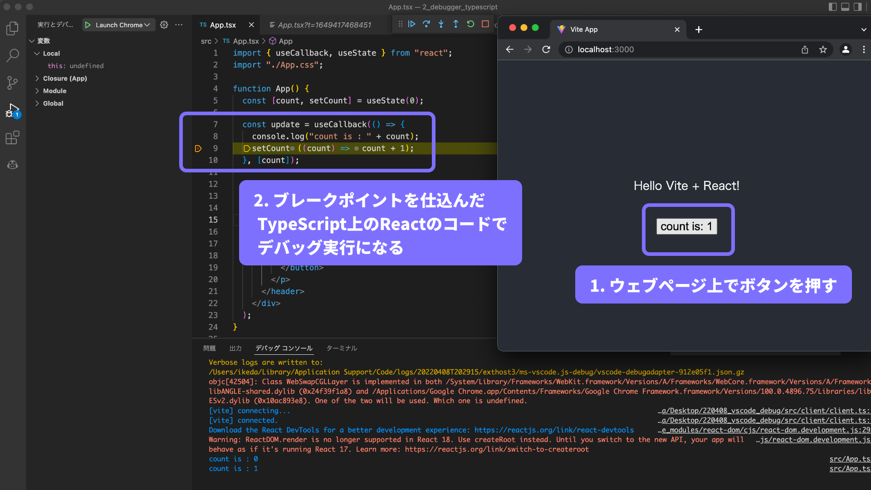Open the Explorer view icon
This screenshot has height=490, width=871.
point(12,29)
